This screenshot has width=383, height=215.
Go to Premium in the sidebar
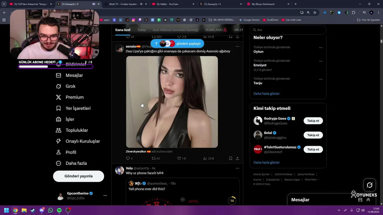tap(70, 97)
